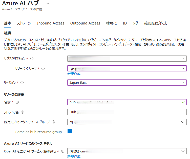190x159 pixels.
Task: Show info tooltip for 既定のプロジェクト リソース グループ
Action: tap(53, 122)
